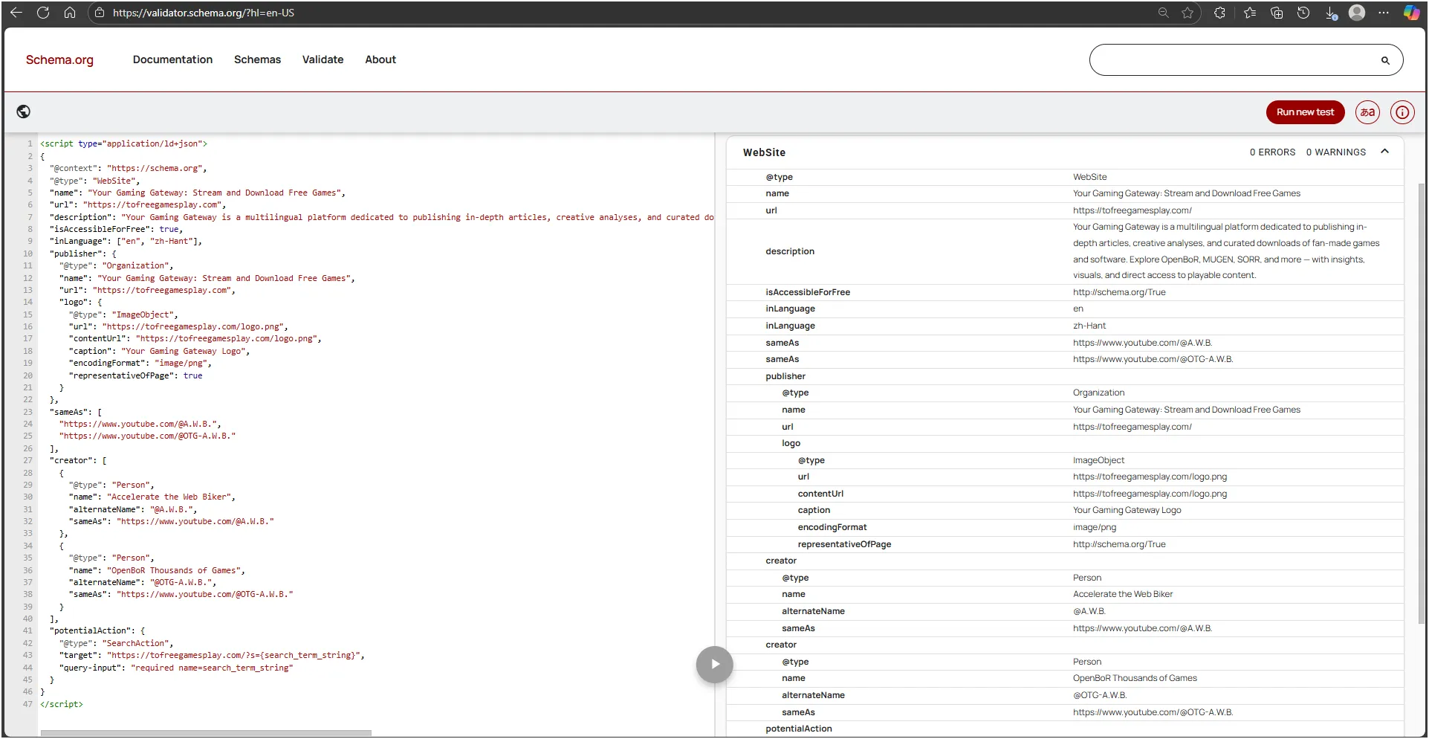
Task: Click the zoom magnifier icon in the toolbar
Action: [1163, 13]
